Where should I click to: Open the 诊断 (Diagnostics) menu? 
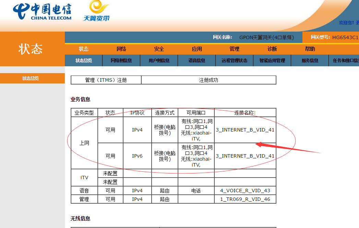(x=272, y=49)
